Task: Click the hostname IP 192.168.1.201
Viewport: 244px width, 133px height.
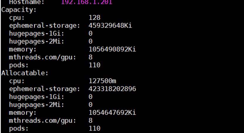Action: (x=87, y=2)
